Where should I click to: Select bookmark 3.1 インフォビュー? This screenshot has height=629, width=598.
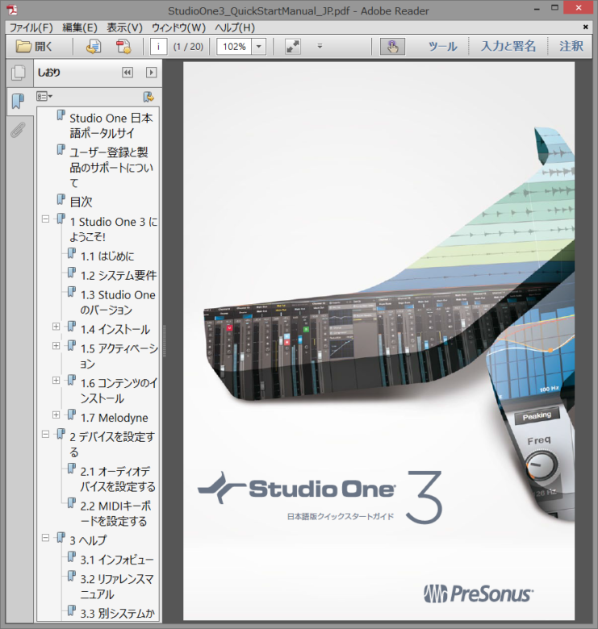(117, 560)
